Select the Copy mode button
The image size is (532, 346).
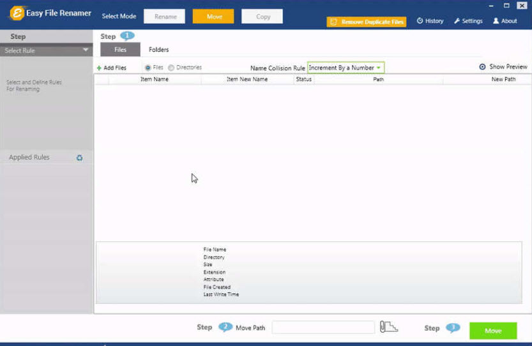click(262, 17)
